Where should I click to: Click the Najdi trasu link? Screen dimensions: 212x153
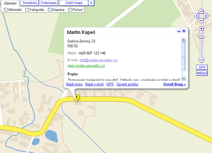[x=74, y=84]
